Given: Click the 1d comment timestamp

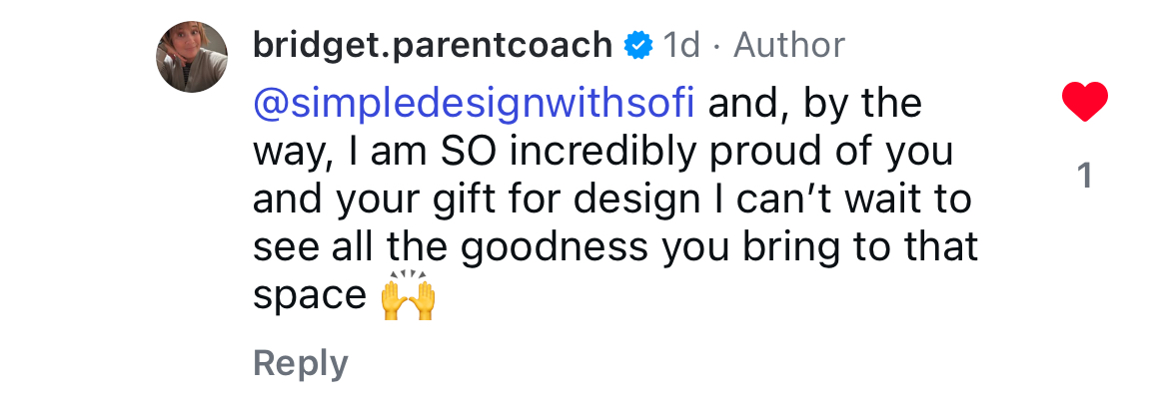Looking at the screenshot, I should (682, 45).
